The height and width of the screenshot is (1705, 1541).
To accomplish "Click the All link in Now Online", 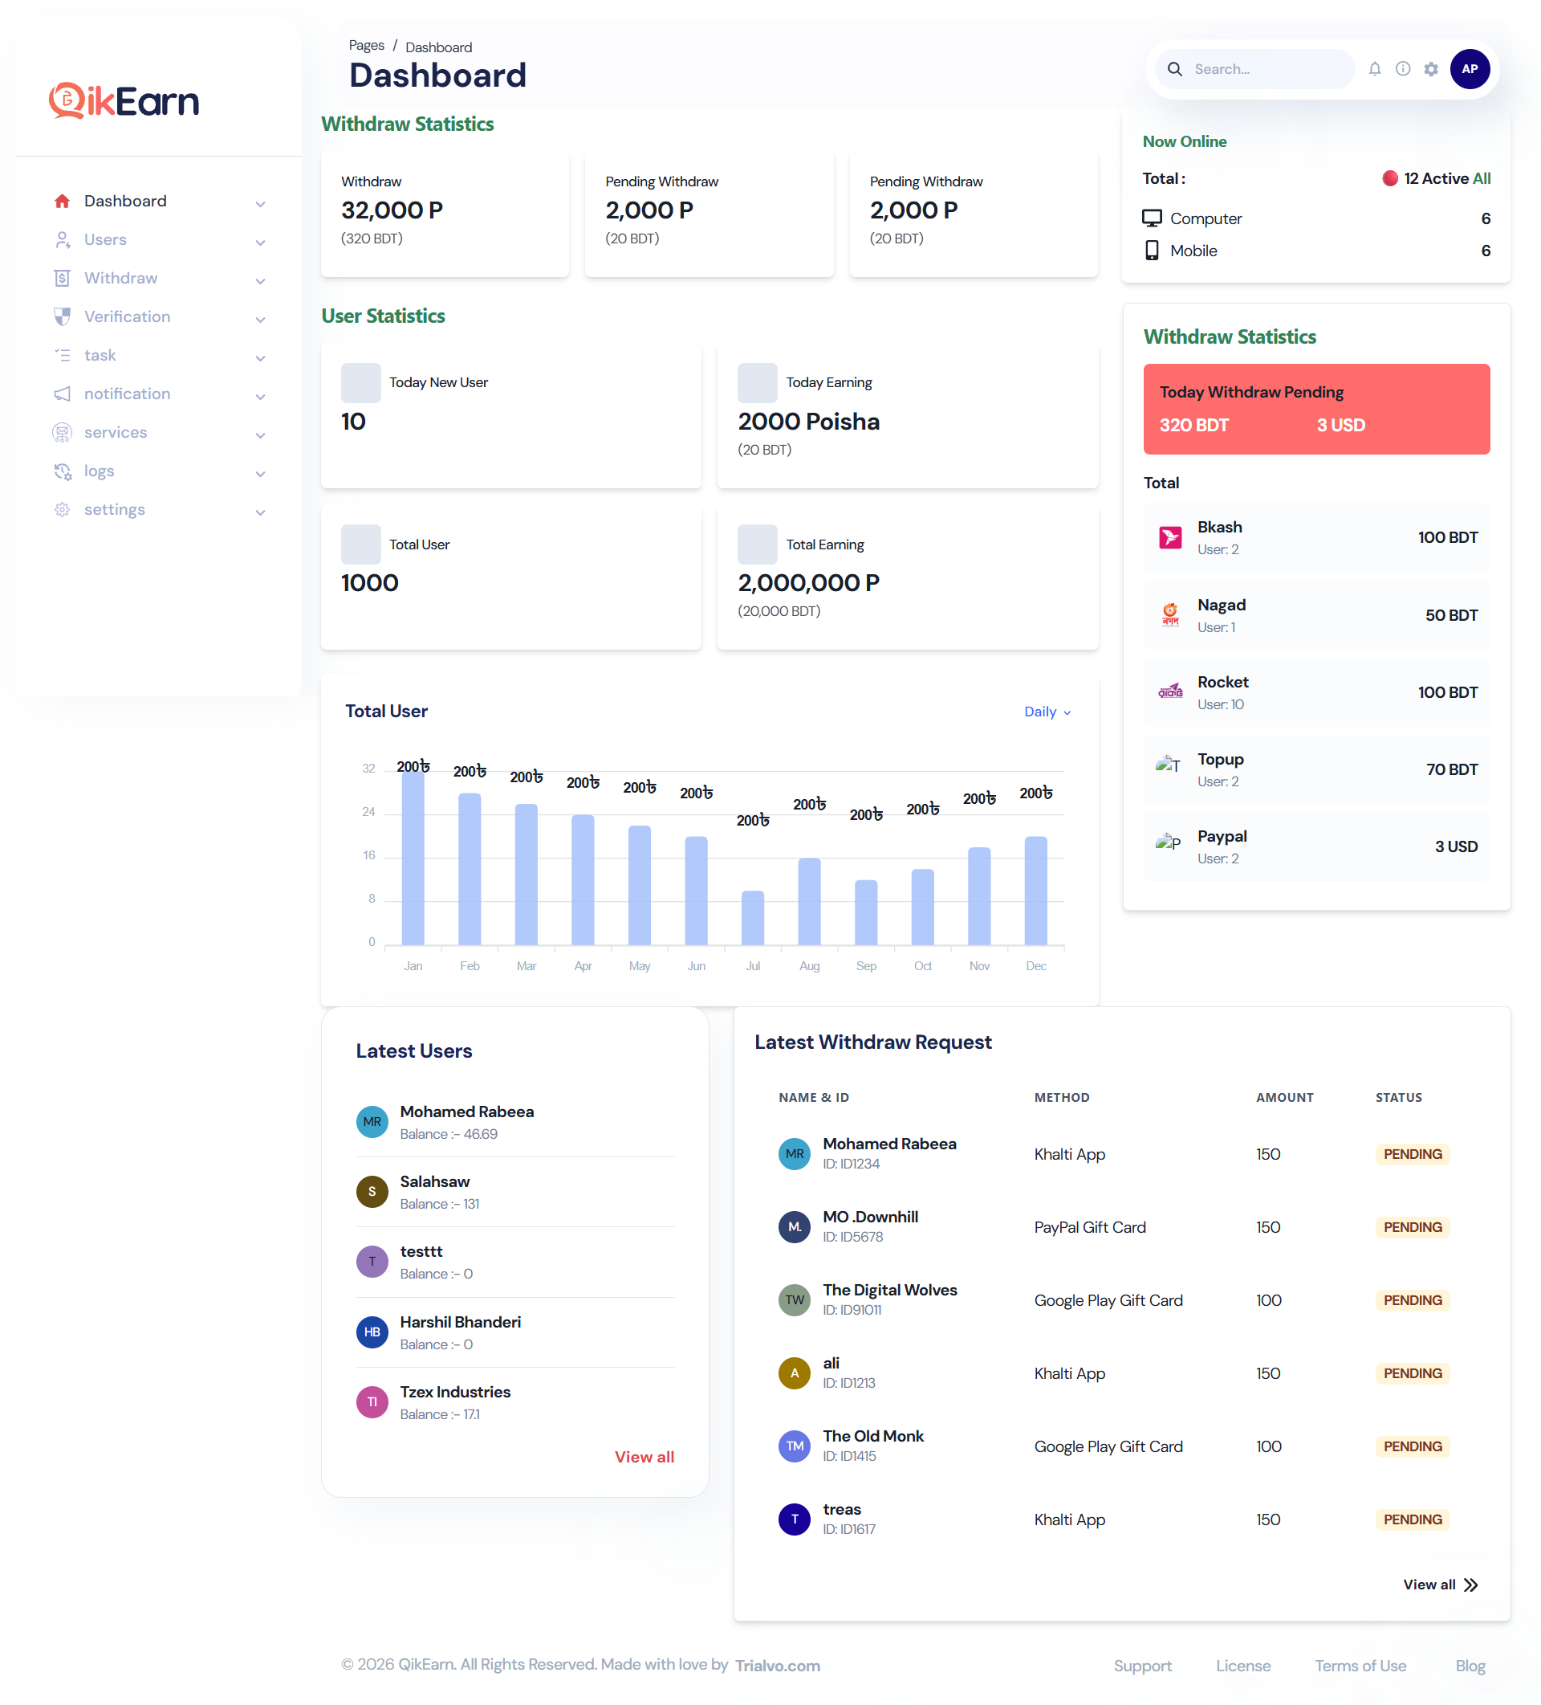I will 1481,178.
